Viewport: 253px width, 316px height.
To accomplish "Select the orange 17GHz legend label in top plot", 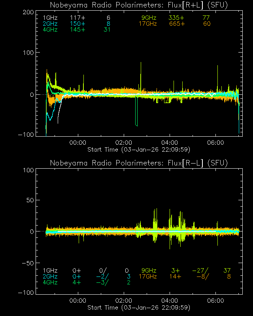I will tap(147, 24).
